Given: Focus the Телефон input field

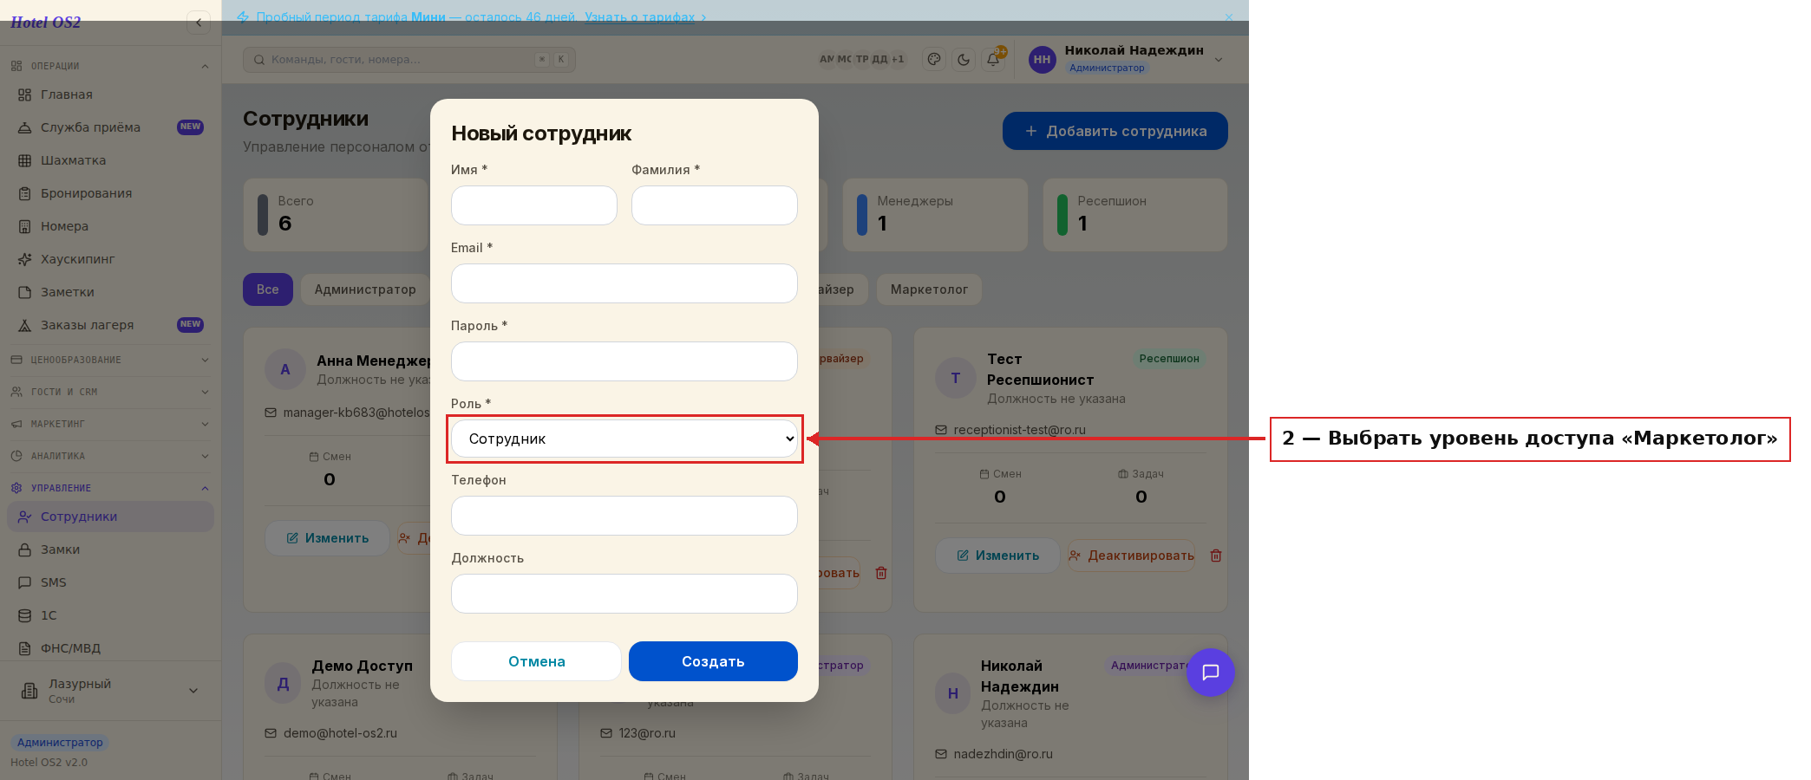Looking at the screenshot, I should click(x=624, y=516).
